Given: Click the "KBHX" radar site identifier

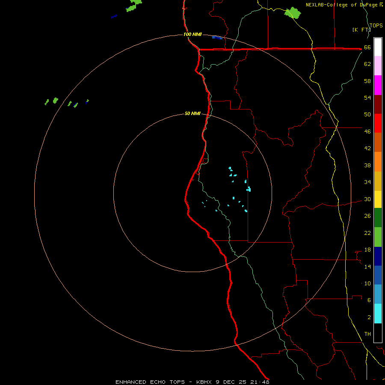Looking at the screenshot, I should click(204, 382).
